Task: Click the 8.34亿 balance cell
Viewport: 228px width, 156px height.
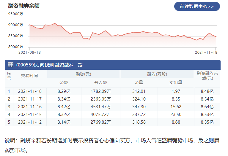Action: 64,99
